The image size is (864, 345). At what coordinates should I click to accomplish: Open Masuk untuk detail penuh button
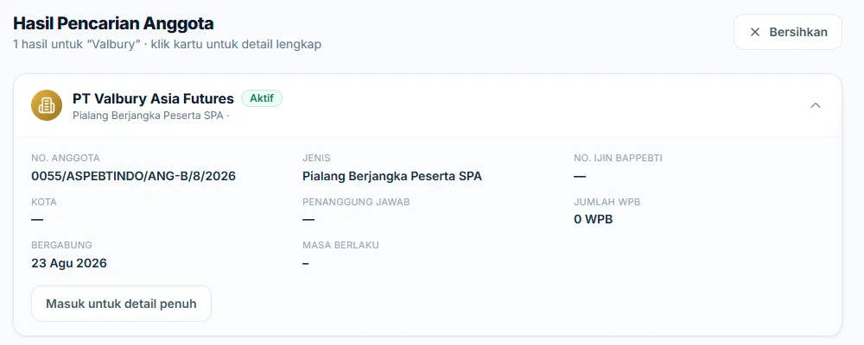121,304
